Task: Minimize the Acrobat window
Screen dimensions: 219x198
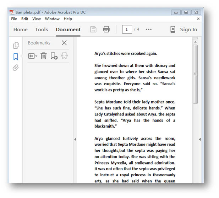Action: (x=176, y=12)
